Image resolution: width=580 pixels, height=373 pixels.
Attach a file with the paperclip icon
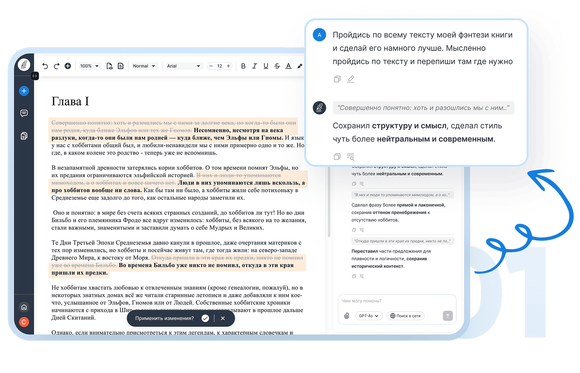(347, 316)
